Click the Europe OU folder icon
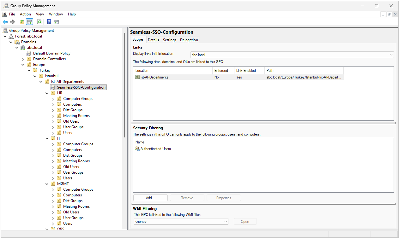The height and width of the screenshot is (238, 399). 29,65
